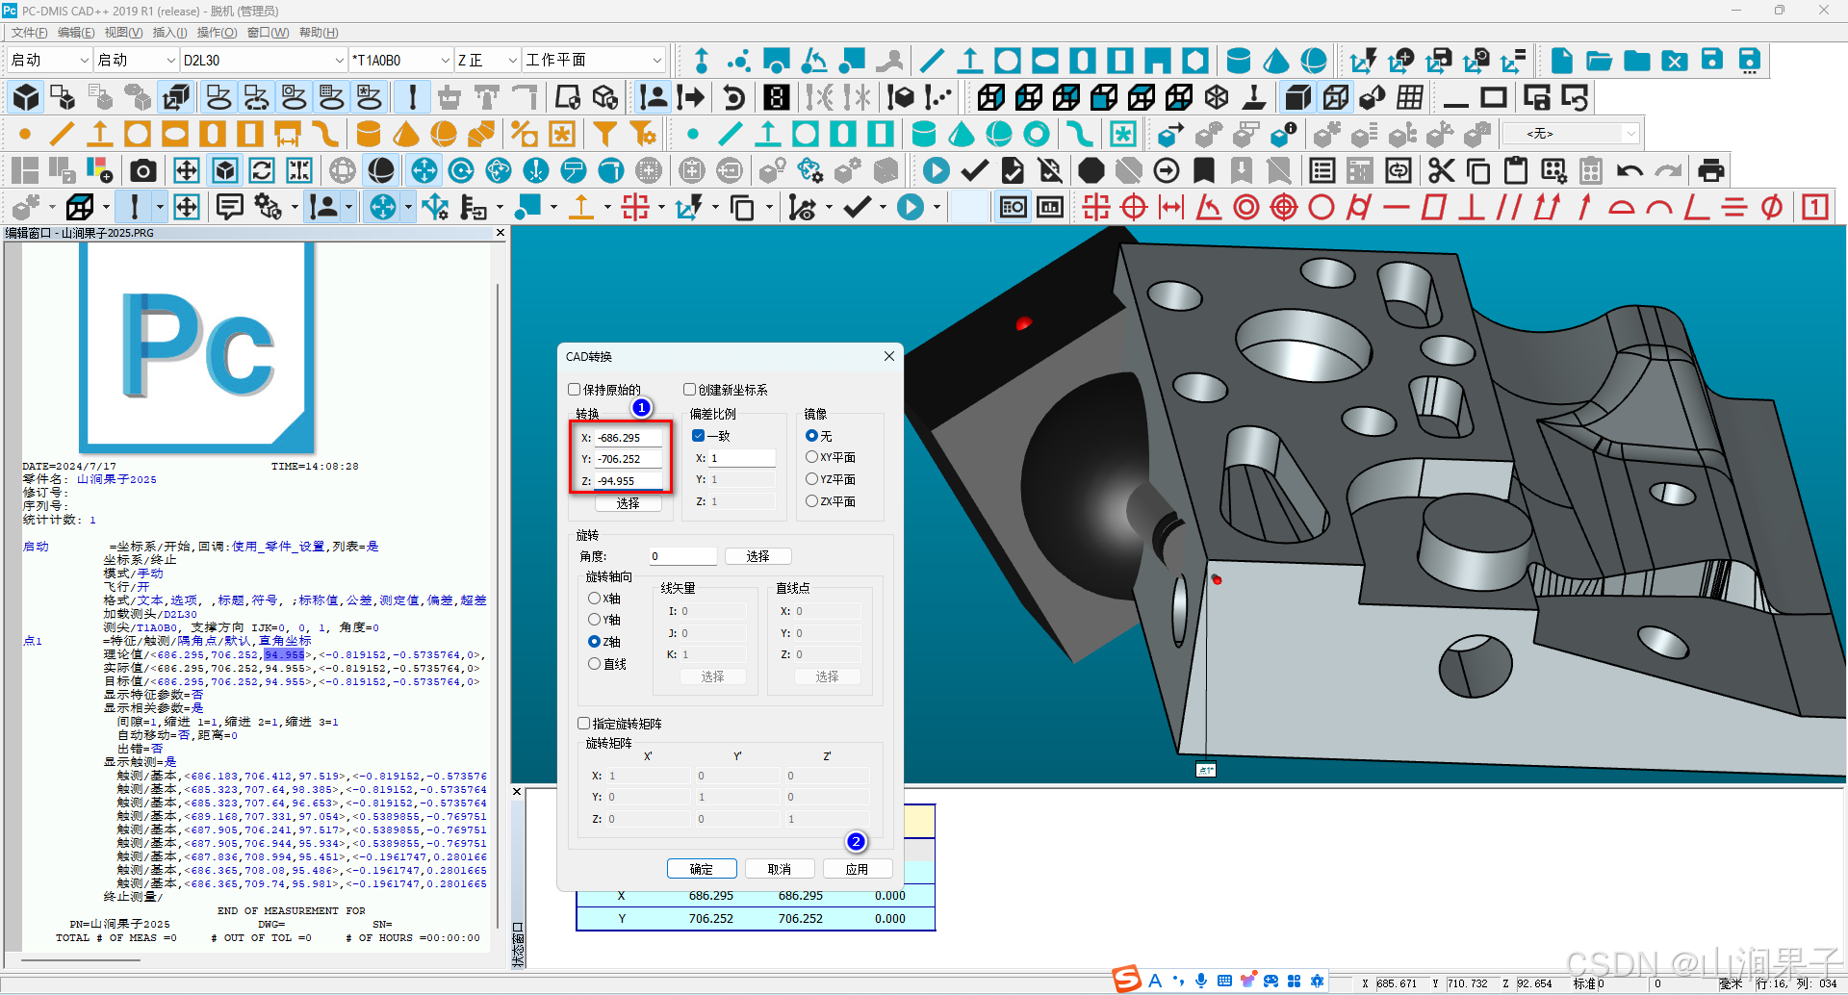Click the blue cone feature icon

pos(1276,61)
